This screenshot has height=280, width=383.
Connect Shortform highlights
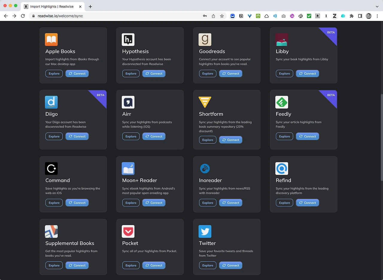pyautogui.click(x=231, y=140)
